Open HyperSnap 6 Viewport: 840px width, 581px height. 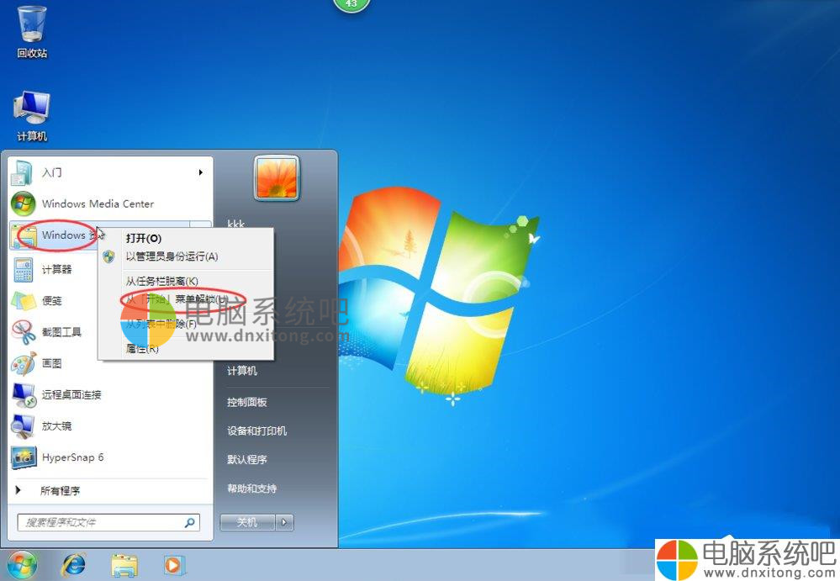[110, 457]
